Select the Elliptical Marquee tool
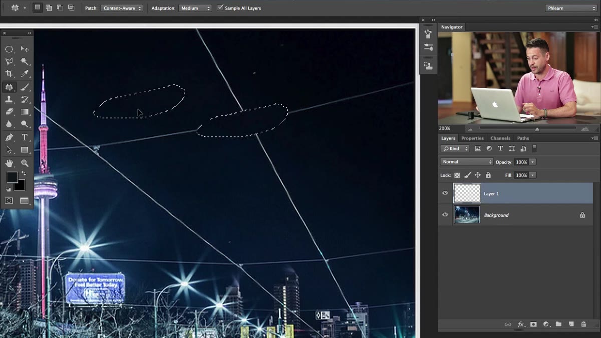Screen dimensions: 601x338 (x=9, y=49)
